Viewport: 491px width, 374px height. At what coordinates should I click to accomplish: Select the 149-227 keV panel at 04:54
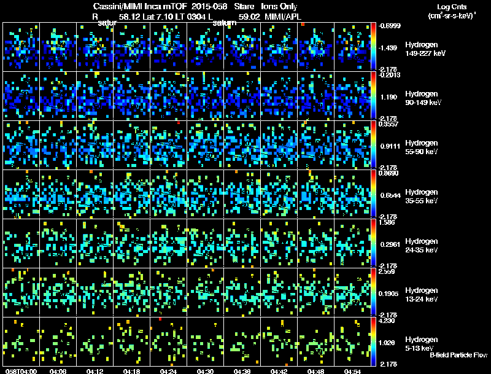[x=352, y=46]
